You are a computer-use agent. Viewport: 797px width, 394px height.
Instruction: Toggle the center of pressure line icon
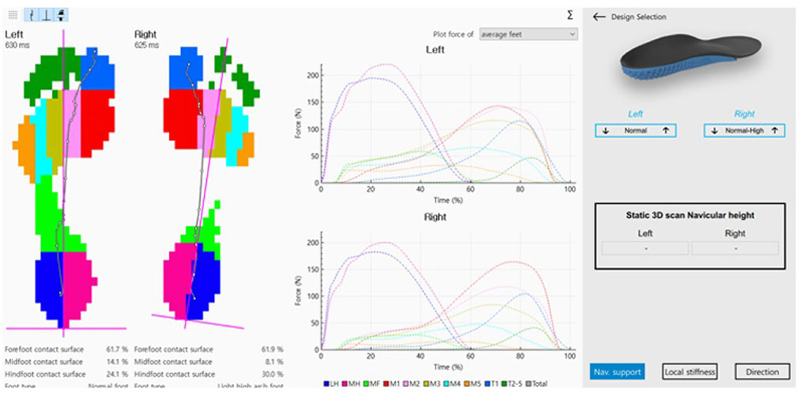pyautogui.click(x=32, y=14)
